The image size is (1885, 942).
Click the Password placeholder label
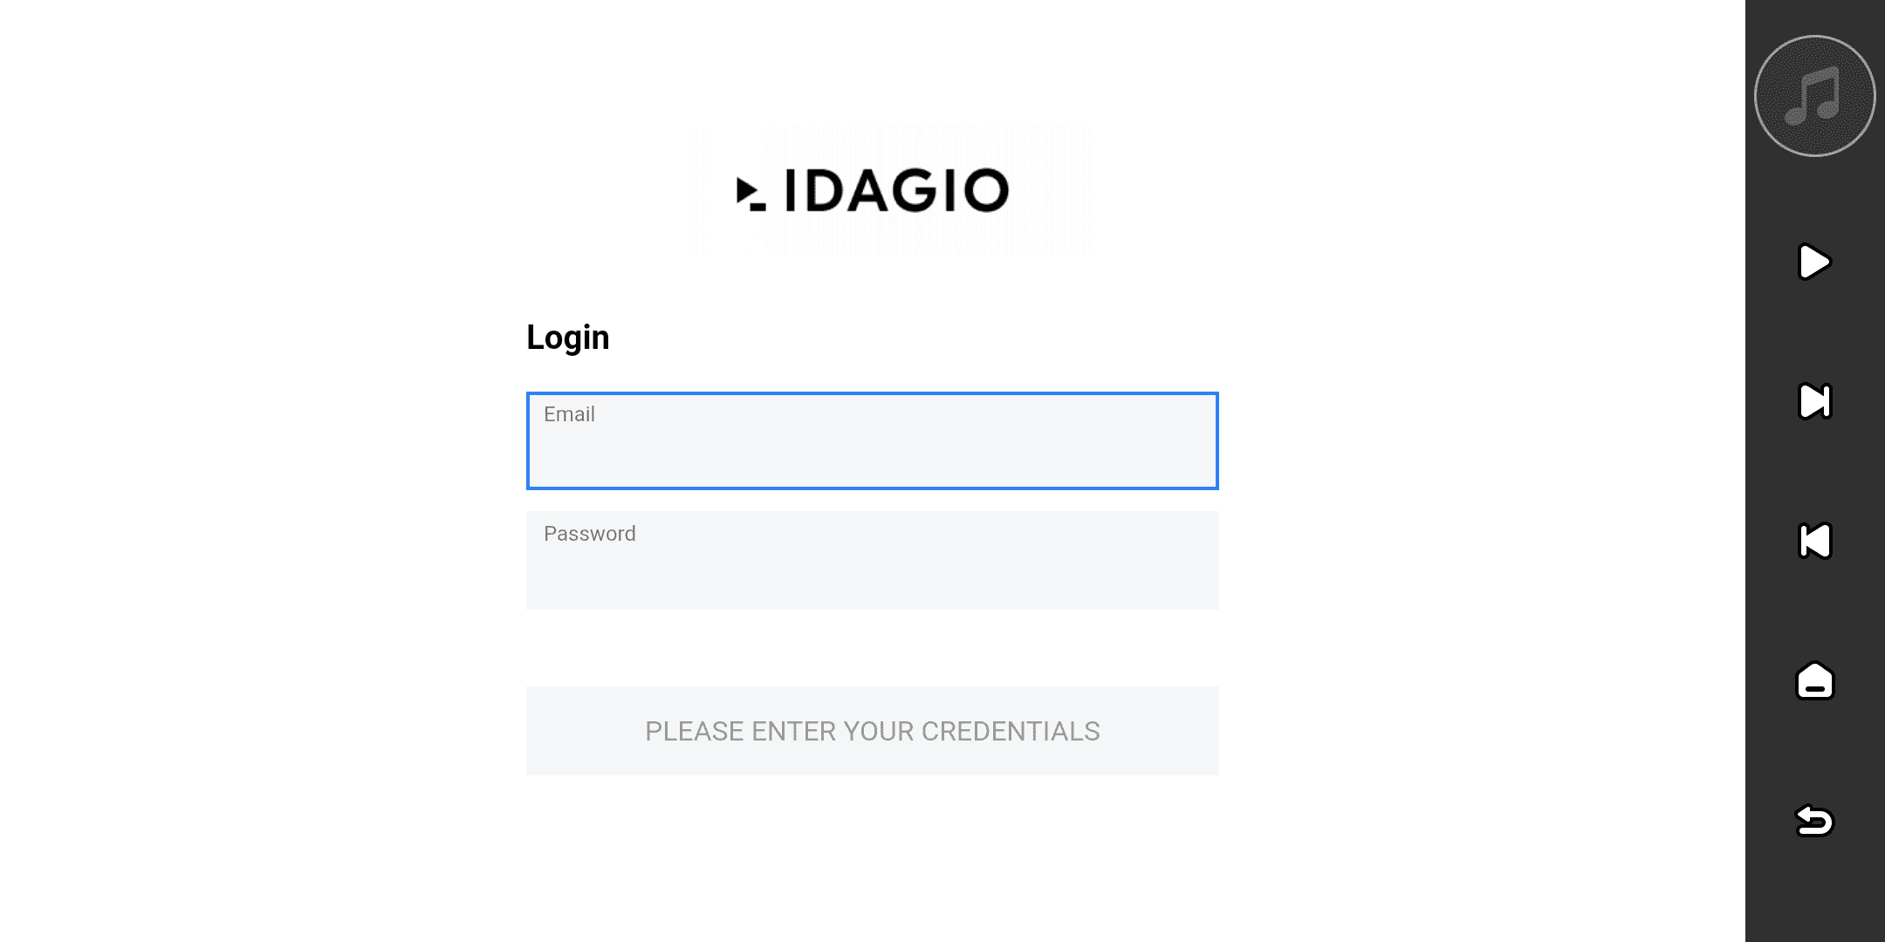click(x=590, y=534)
